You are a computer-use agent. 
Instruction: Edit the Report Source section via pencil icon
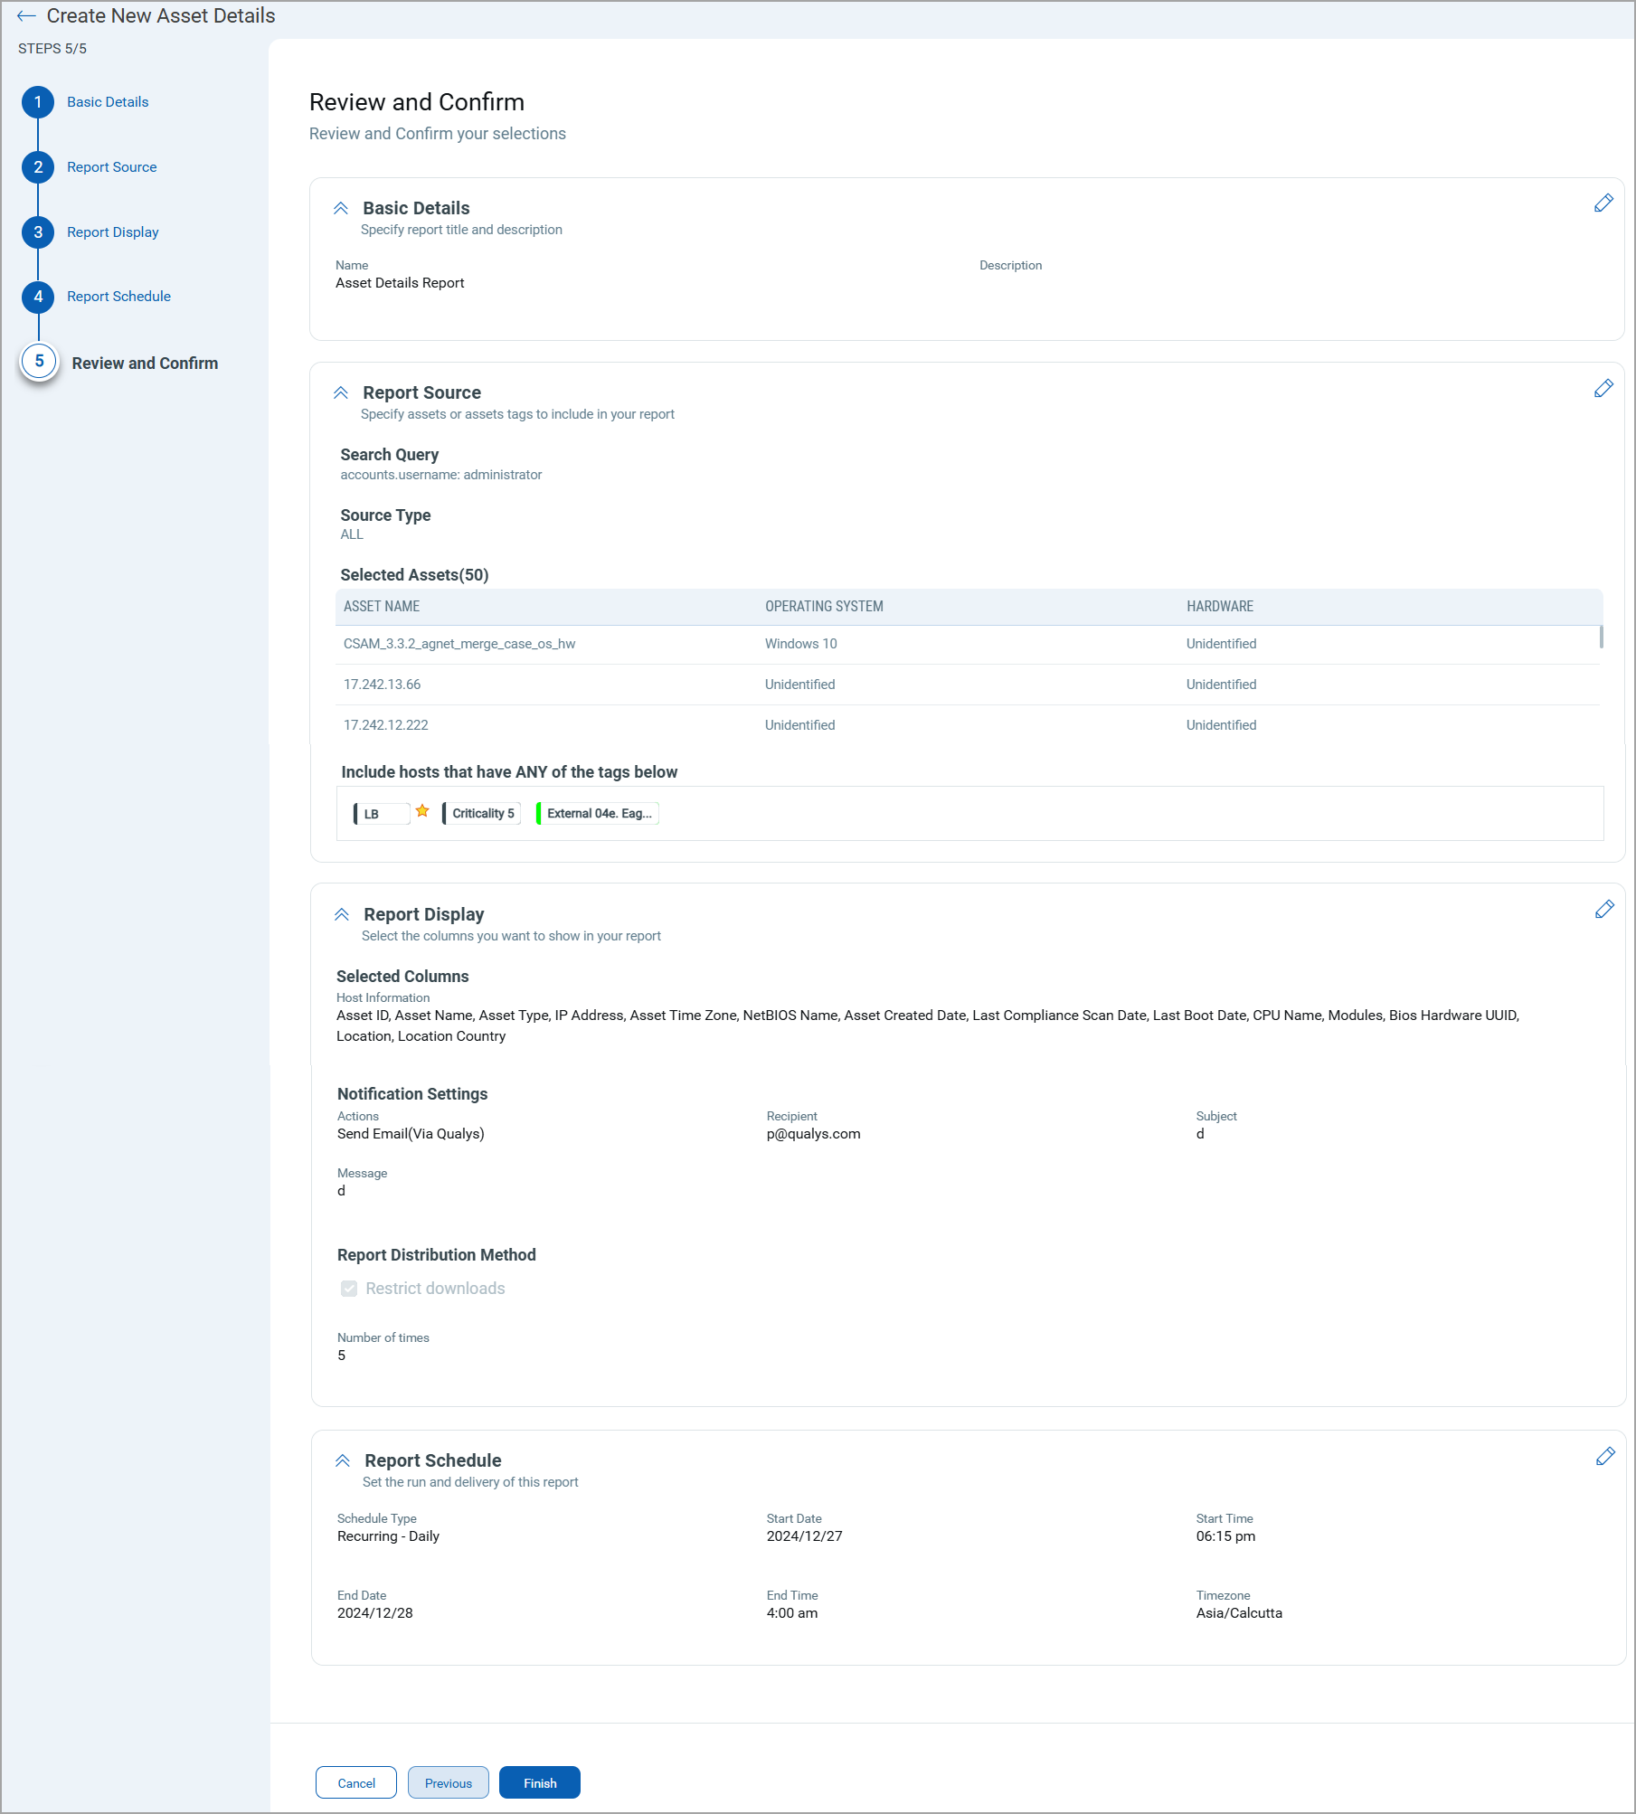(1603, 388)
